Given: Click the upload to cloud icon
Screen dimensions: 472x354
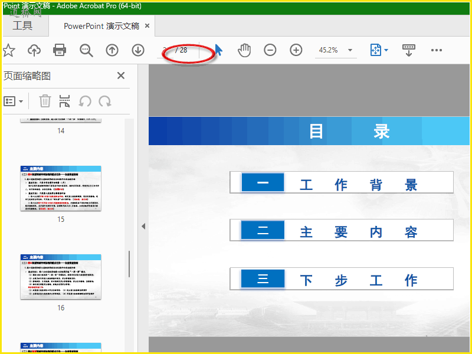Looking at the screenshot, I should 34,50.
